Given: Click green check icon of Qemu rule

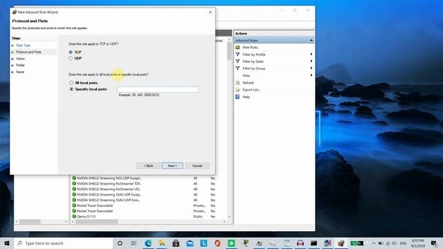Looking at the screenshot, I should coord(74,216).
